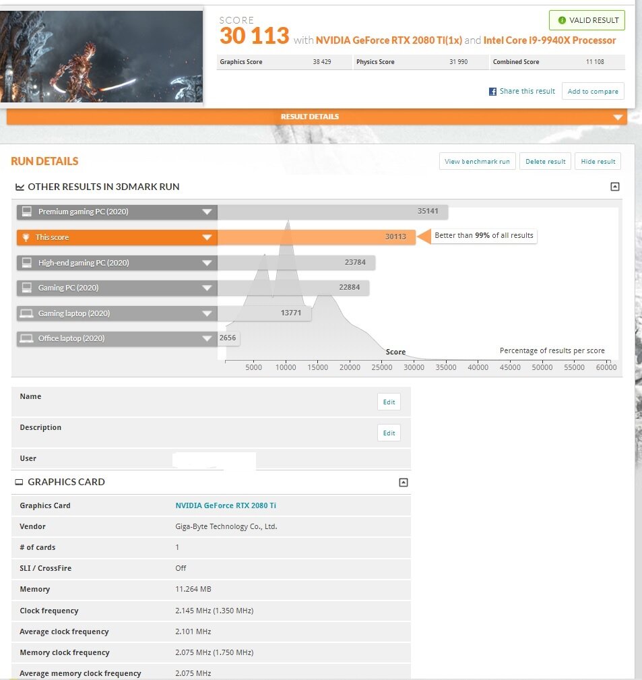Expand the This score dropdown arrow
This screenshot has width=642, height=680.
[207, 238]
